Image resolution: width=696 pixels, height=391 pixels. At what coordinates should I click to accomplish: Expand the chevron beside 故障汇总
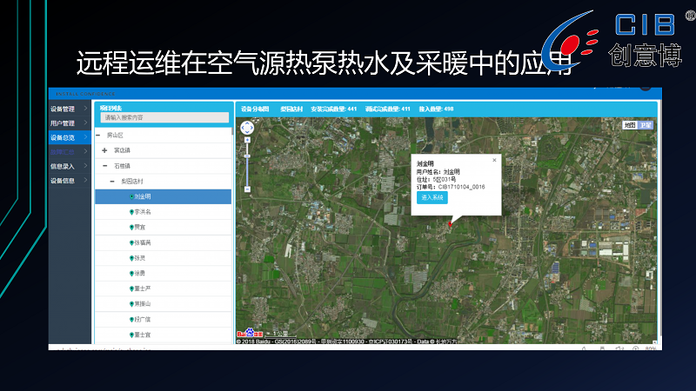[x=85, y=151]
